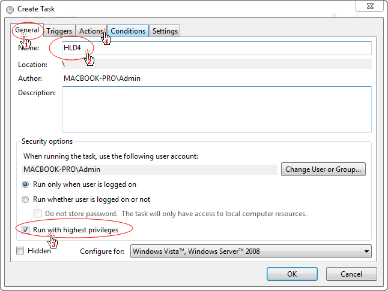The image size is (388, 291).
Task: Click the Security options group label
Action: 47,141
